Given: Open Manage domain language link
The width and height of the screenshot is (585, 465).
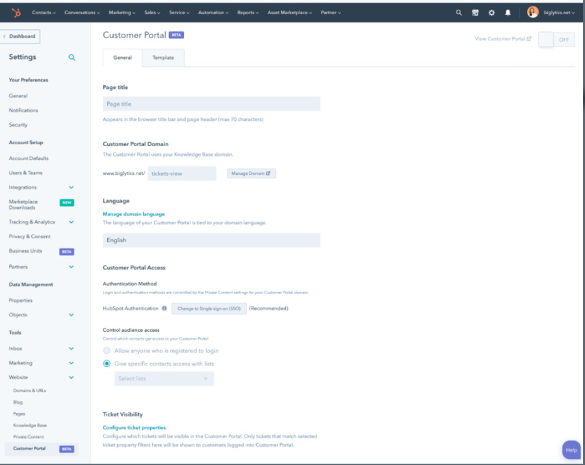Looking at the screenshot, I should pyautogui.click(x=133, y=214).
